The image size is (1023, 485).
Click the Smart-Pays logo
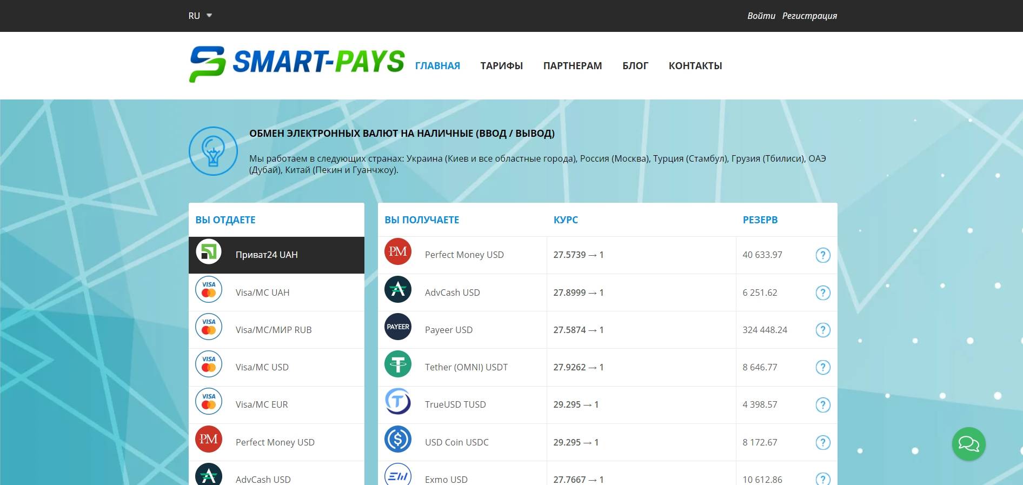pyautogui.click(x=296, y=64)
